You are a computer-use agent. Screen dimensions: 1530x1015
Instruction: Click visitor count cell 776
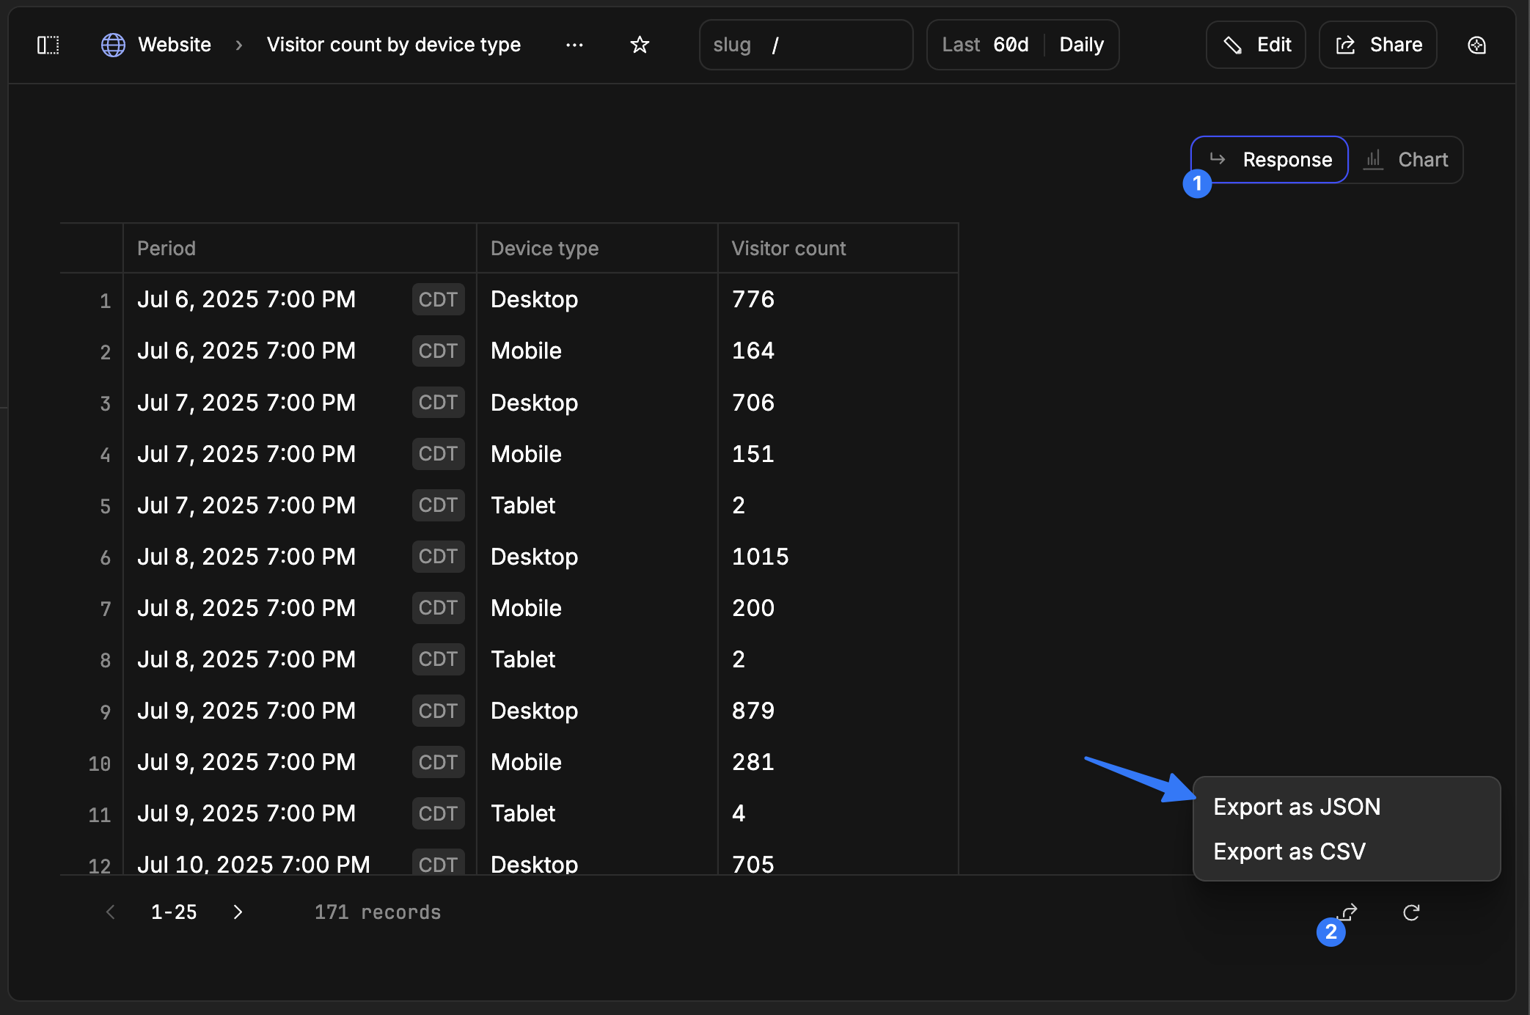pyautogui.click(x=753, y=299)
